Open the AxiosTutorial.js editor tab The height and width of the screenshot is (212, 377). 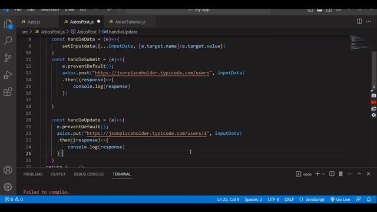130,22
